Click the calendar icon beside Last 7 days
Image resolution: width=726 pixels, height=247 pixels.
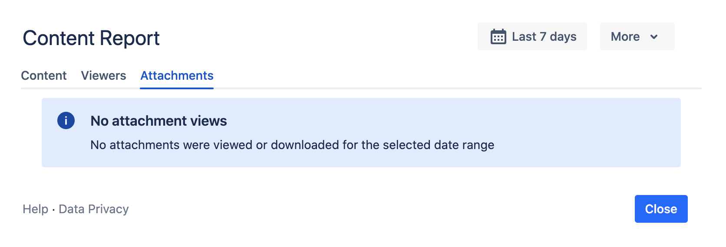click(x=498, y=37)
